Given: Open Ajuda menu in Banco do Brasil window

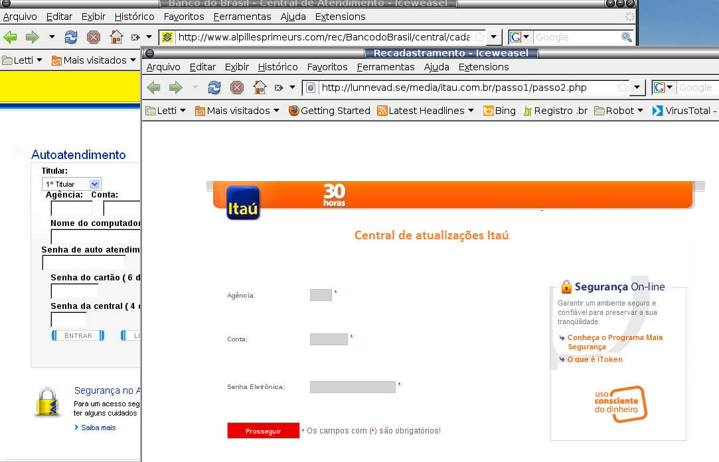Looking at the screenshot, I should tap(293, 17).
